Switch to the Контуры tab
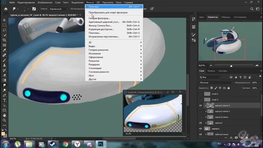 (223, 71)
